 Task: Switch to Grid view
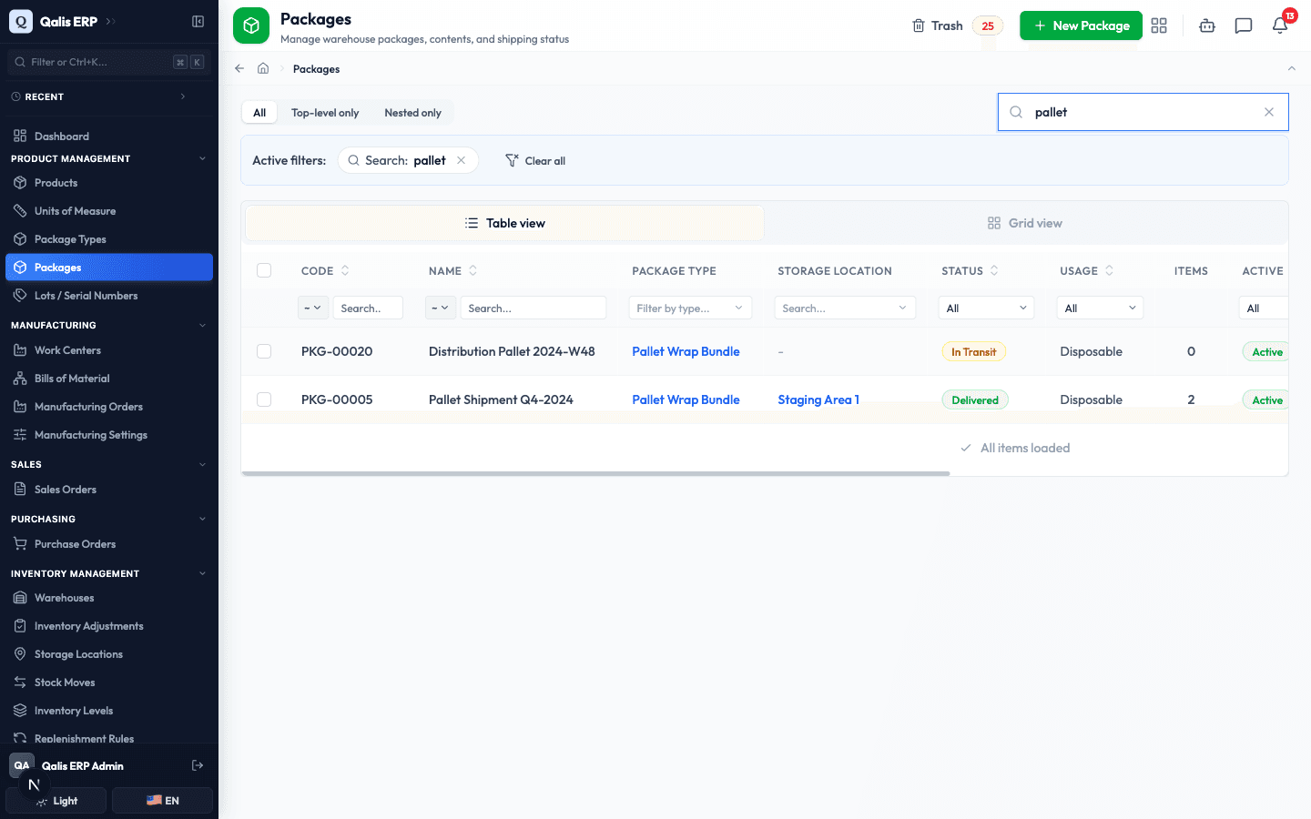point(1025,223)
